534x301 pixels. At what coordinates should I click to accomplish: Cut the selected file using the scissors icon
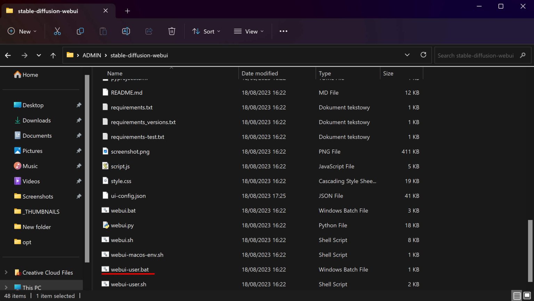(57, 31)
